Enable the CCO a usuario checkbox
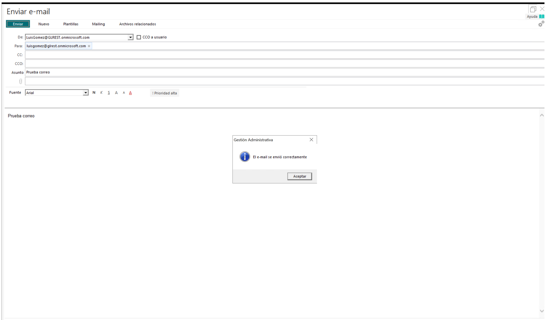This screenshot has width=546, height=320. tap(139, 37)
